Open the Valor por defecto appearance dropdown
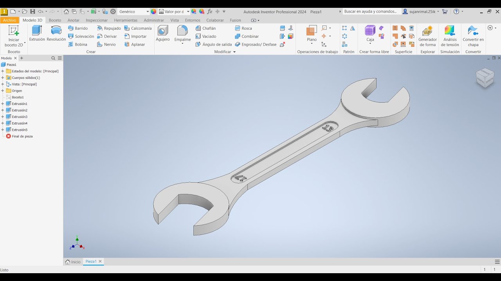501x281 pixels. [x=174, y=12]
